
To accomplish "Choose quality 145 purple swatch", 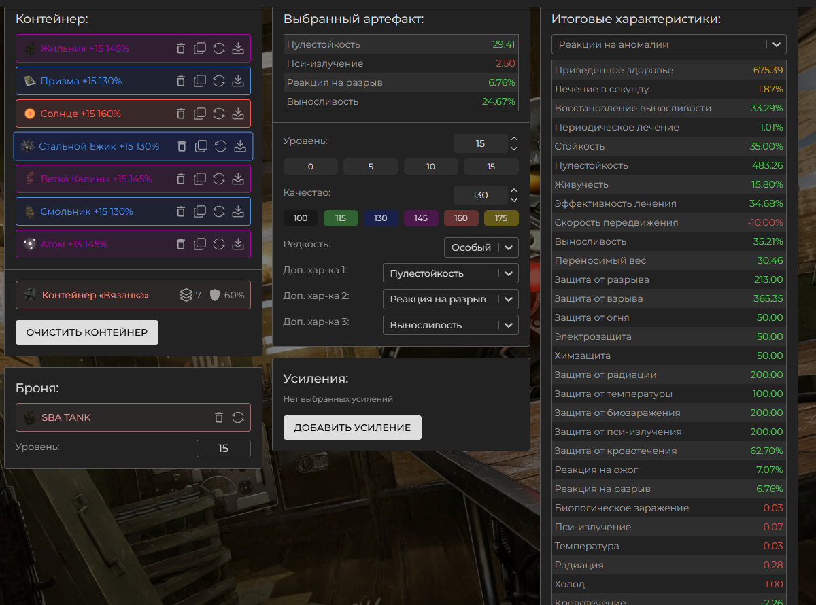I will pyautogui.click(x=421, y=218).
